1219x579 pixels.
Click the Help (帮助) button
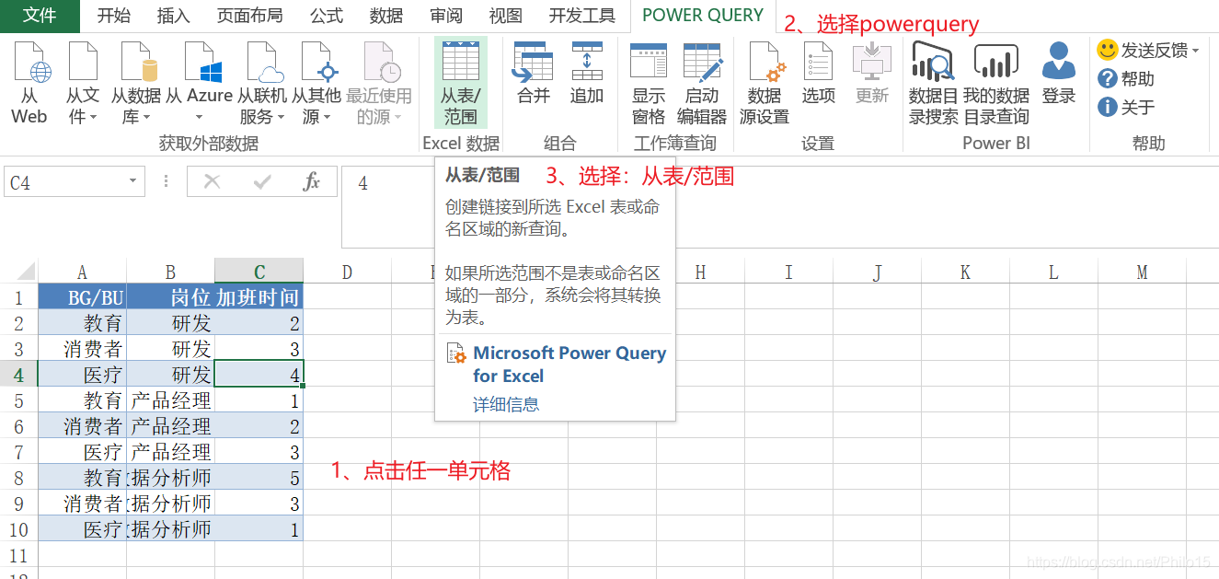coord(1126,79)
